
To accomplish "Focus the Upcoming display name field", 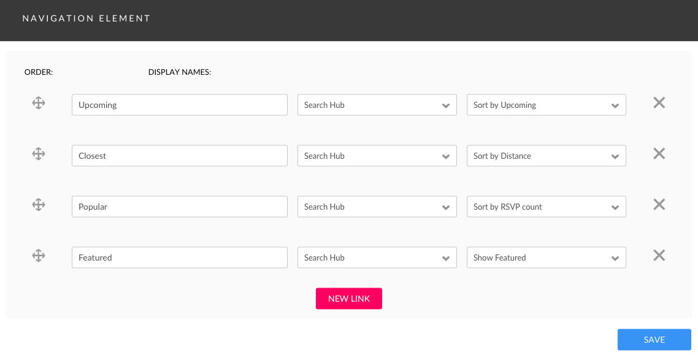I will point(179,105).
